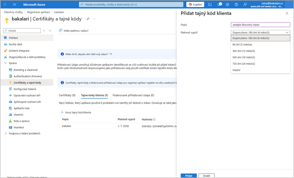Open the more options ellipsis beside title

(x=94, y=19)
